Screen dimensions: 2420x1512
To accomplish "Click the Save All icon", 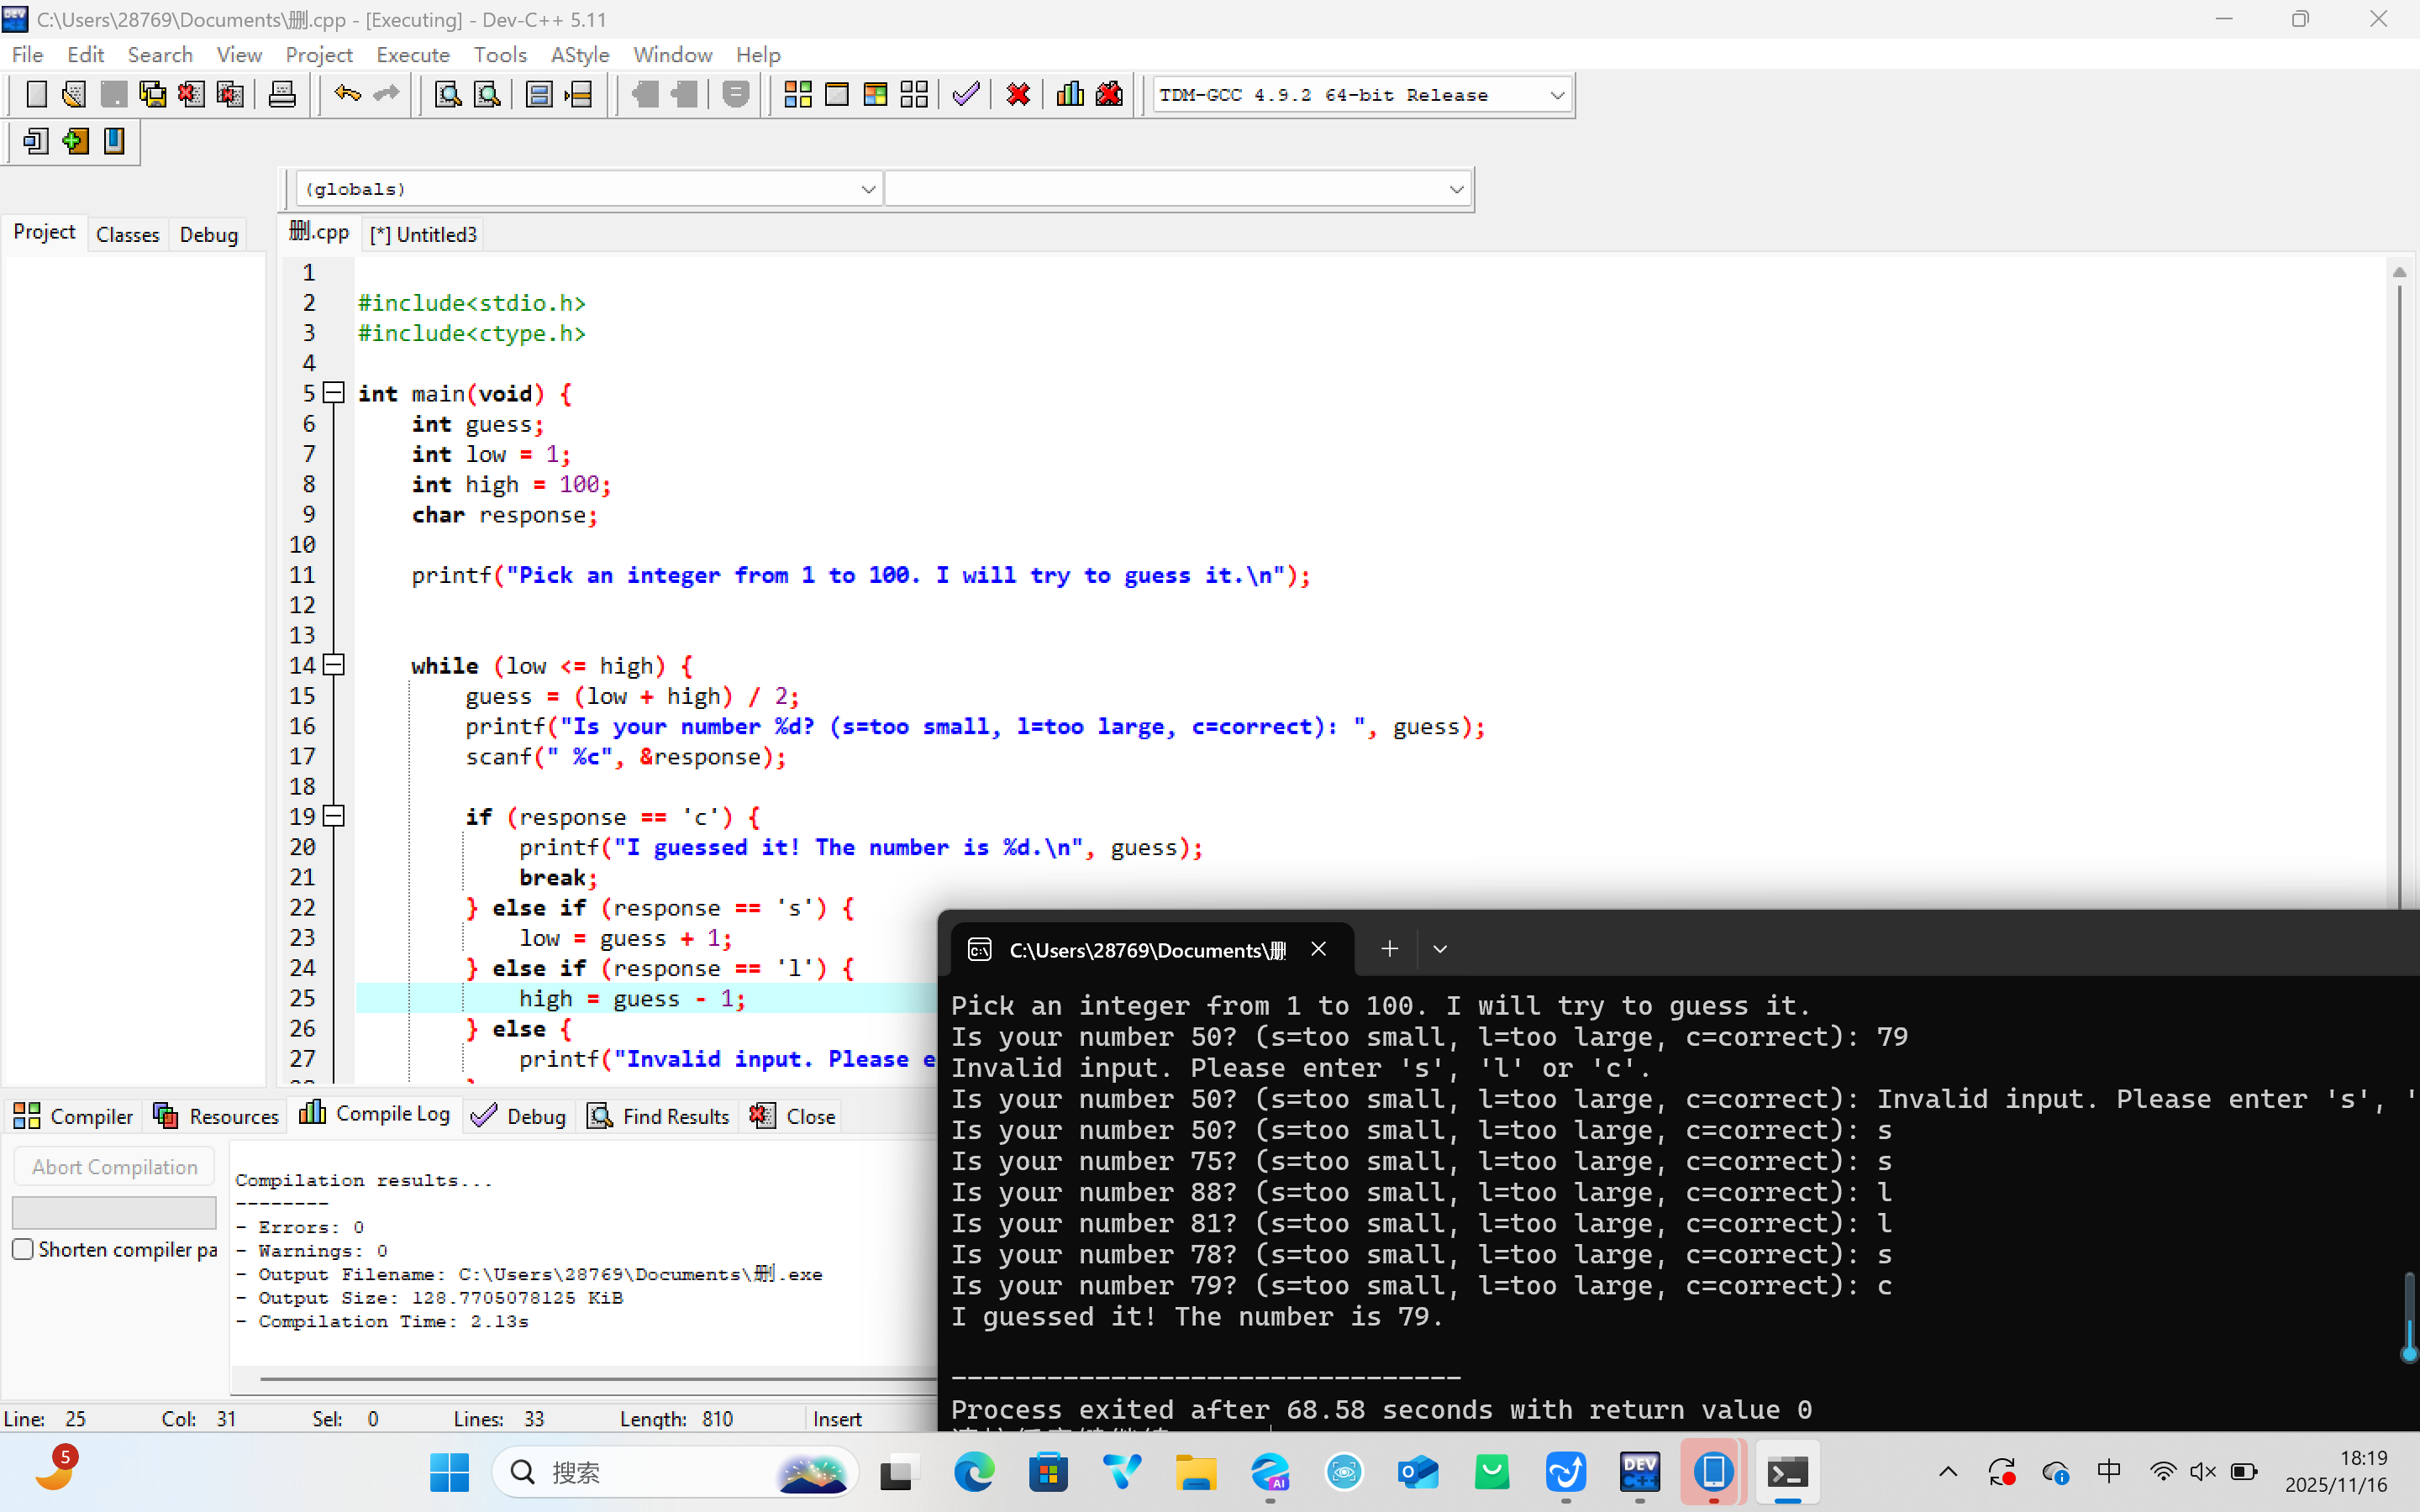I will tap(152, 95).
